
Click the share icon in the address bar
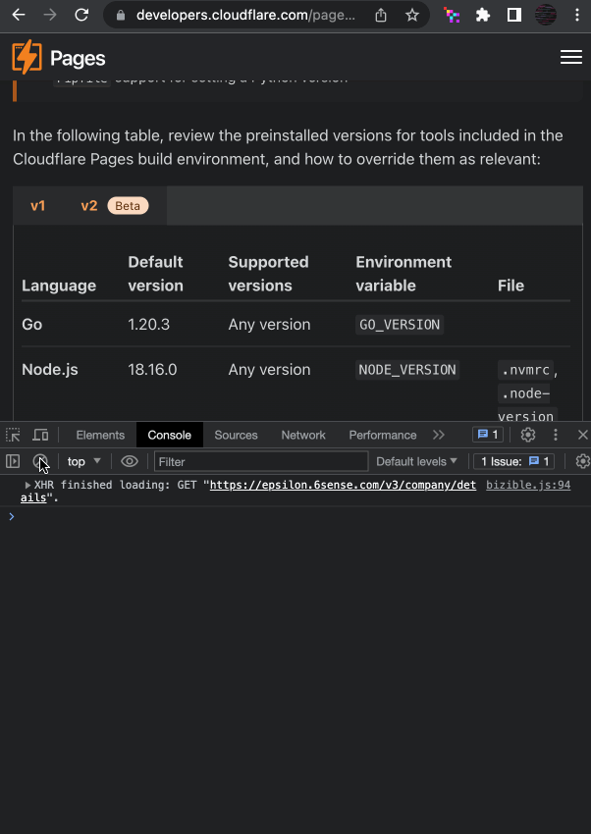click(381, 15)
